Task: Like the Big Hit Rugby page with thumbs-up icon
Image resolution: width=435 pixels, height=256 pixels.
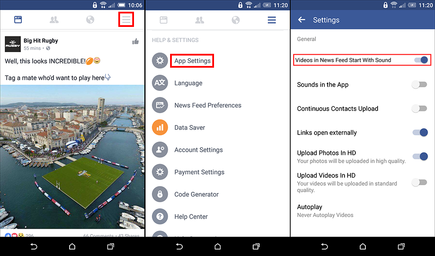Action: coord(135,42)
